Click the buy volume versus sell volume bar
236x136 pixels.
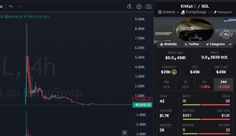coord(206,119)
